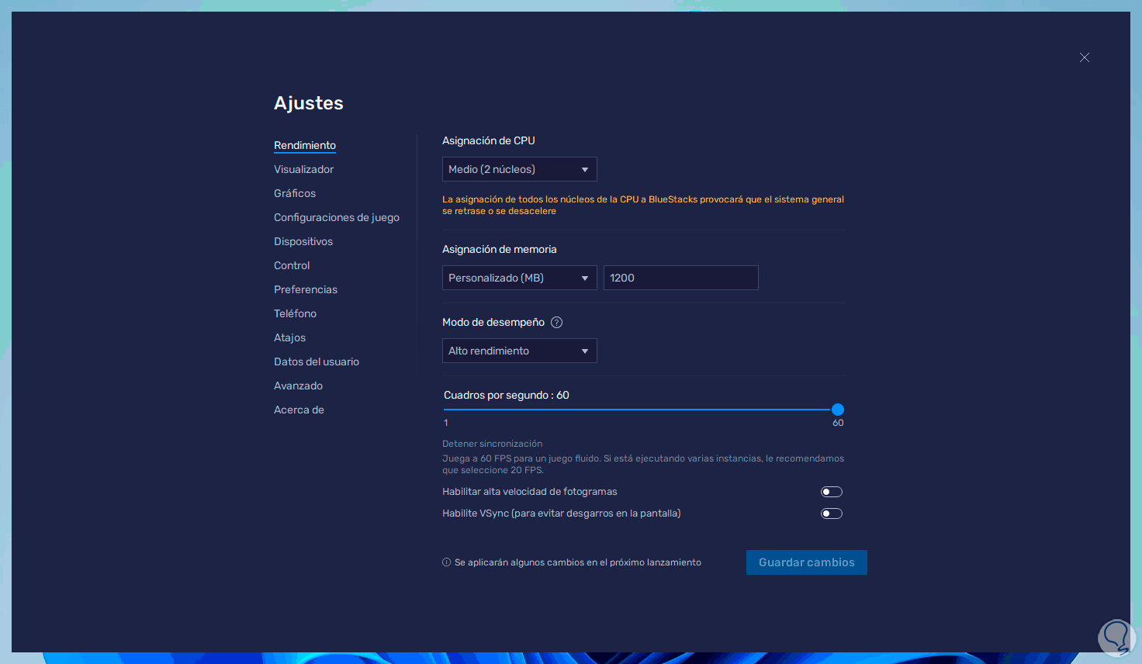The image size is (1142, 664).
Task: Open the Rendimiento settings section
Action: (305, 145)
